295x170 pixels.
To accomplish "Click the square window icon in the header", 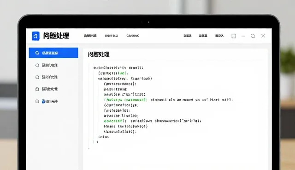I will coord(234,36).
